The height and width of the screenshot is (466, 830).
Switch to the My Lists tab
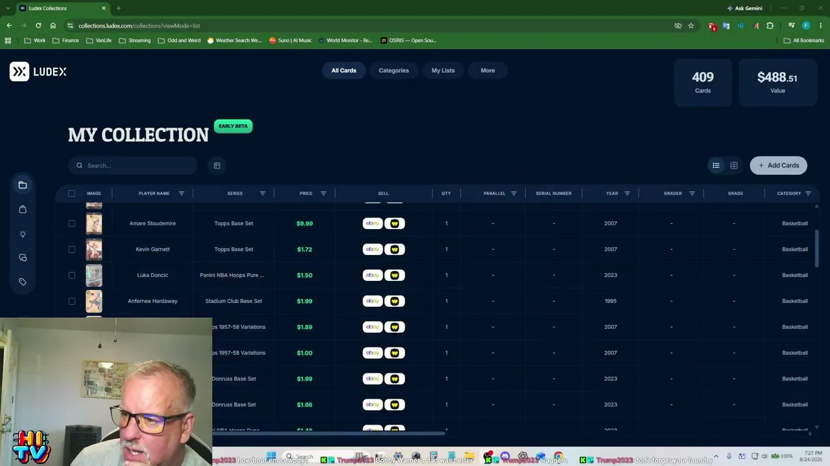click(443, 71)
